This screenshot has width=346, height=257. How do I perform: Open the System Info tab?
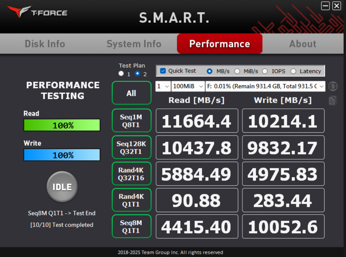134,44
